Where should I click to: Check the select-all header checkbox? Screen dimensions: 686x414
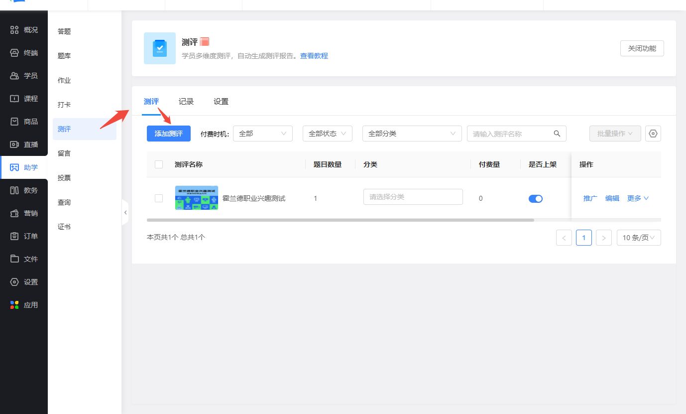click(x=159, y=164)
